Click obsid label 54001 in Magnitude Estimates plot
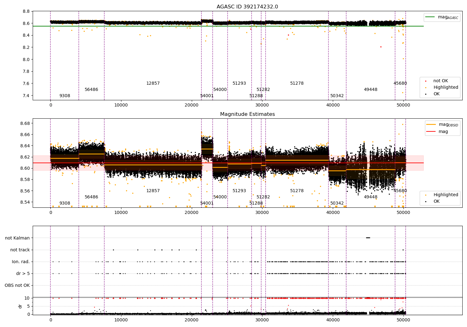This screenshot has width=467, height=327. tap(207, 203)
